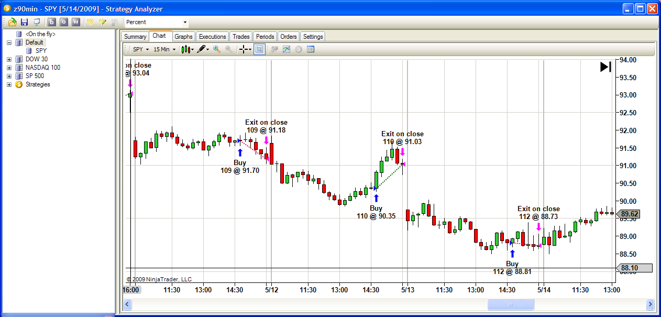
Task: Select SPY under Default
Action: point(41,51)
